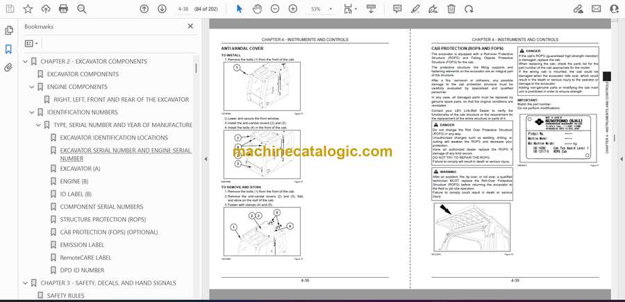Close the Bookmarks panel with the X
The image size is (625, 302).
[x=190, y=26]
